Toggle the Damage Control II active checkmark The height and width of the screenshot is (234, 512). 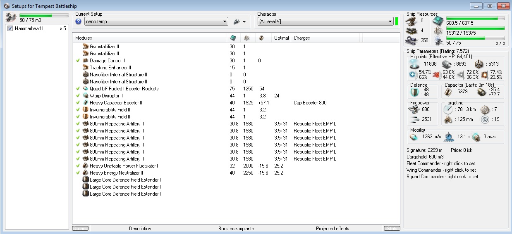pos(78,61)
